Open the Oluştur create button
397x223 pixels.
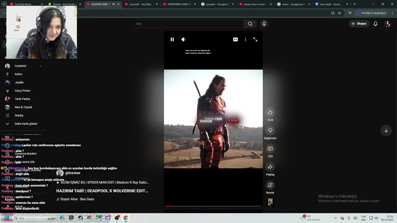359,24
